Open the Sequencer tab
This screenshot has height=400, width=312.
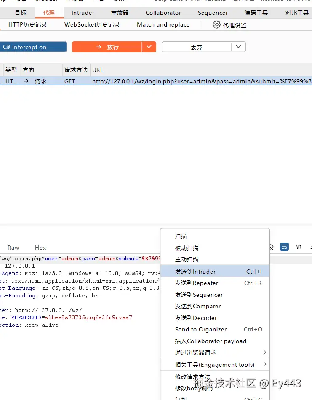pos(213,13)
